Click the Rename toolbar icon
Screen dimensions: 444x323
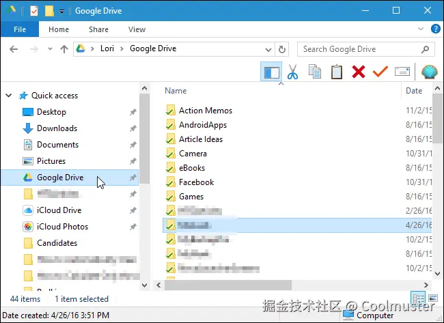pos(402,72)
